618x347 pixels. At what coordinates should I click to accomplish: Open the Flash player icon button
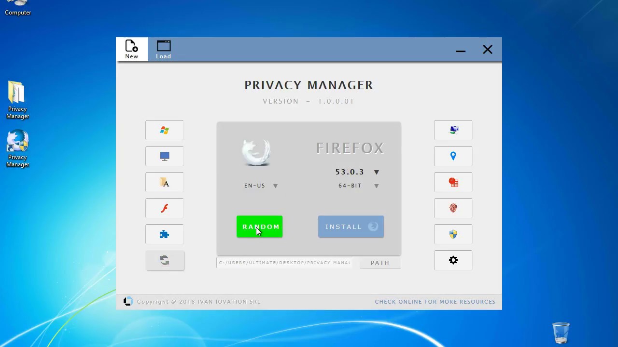[x=165, y=208]
